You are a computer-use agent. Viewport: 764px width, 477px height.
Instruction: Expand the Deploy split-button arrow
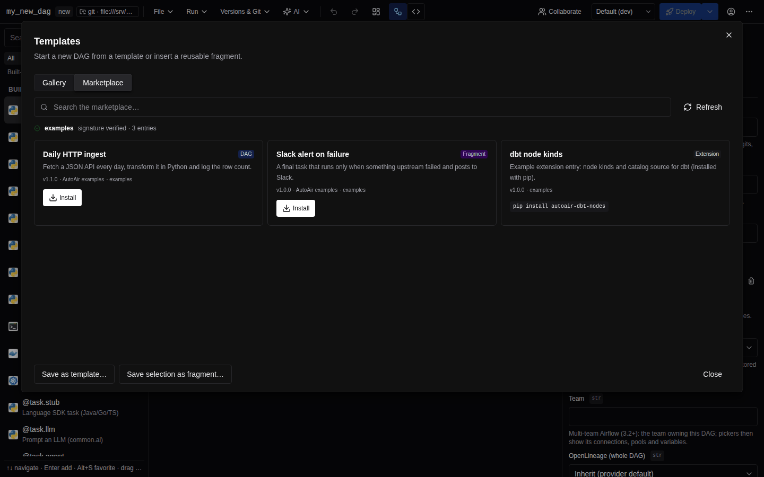[x=710, y=12]
